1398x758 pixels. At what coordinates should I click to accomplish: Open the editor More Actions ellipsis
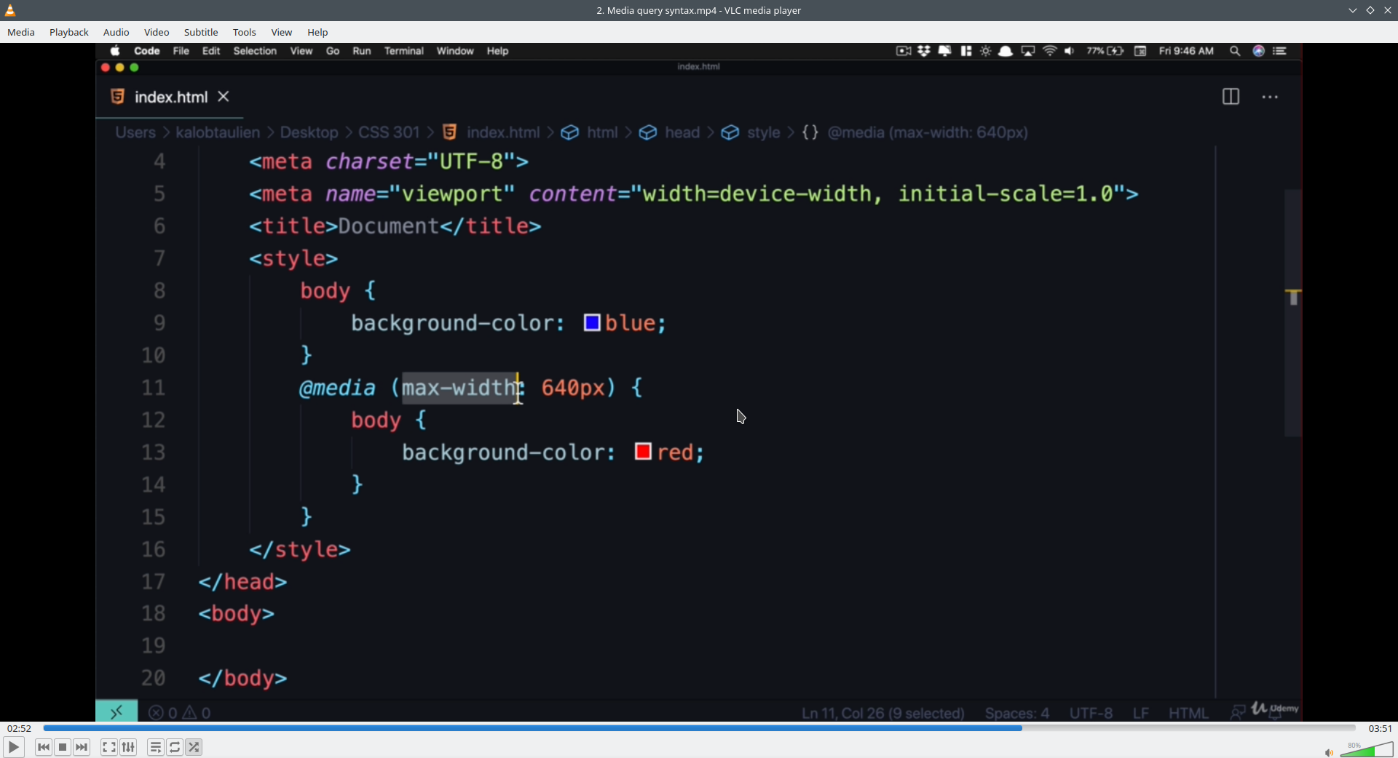point(1270,97)
